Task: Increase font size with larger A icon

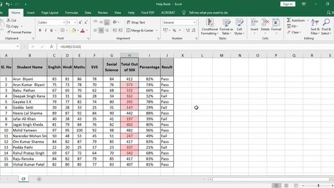Action: (80, 22)
